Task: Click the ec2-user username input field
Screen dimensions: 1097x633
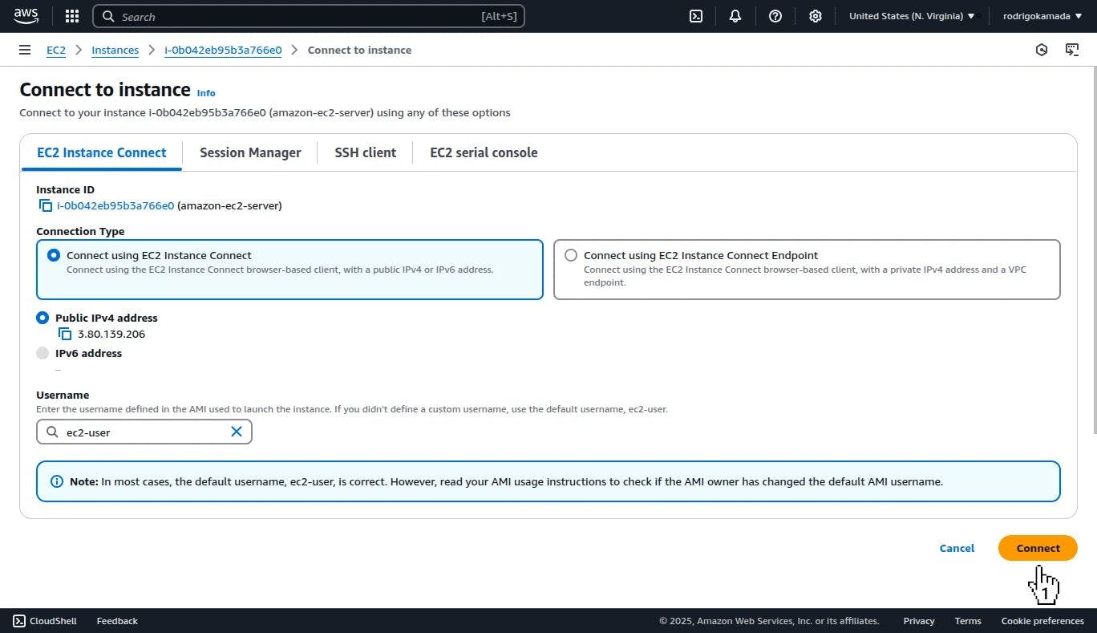Action: (144, 432)
